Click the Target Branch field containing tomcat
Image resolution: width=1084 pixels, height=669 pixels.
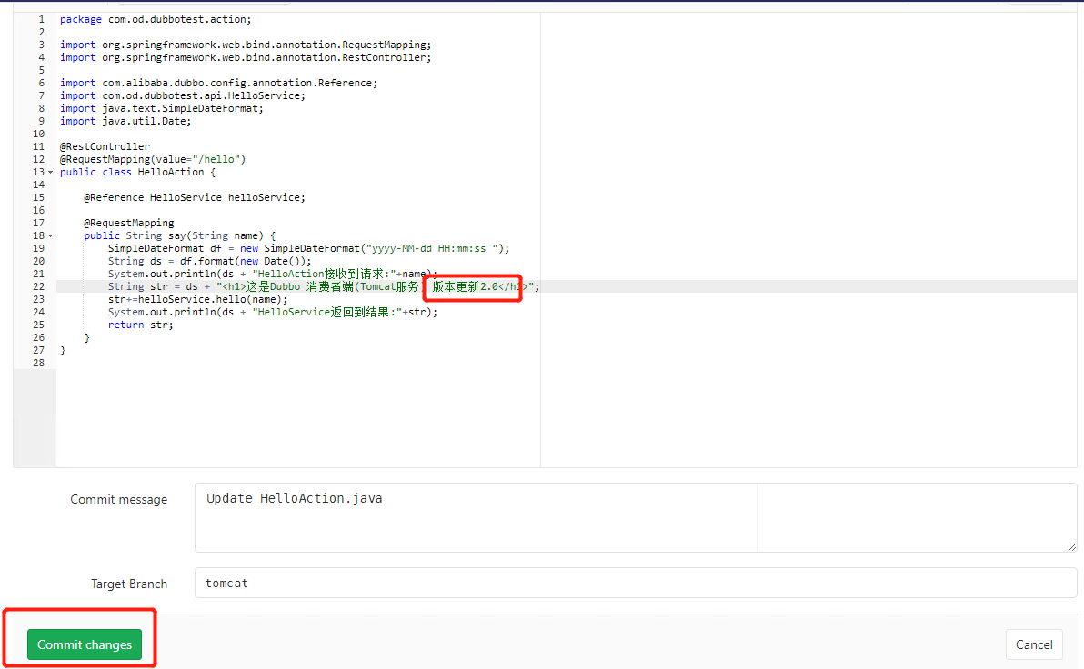635,583
